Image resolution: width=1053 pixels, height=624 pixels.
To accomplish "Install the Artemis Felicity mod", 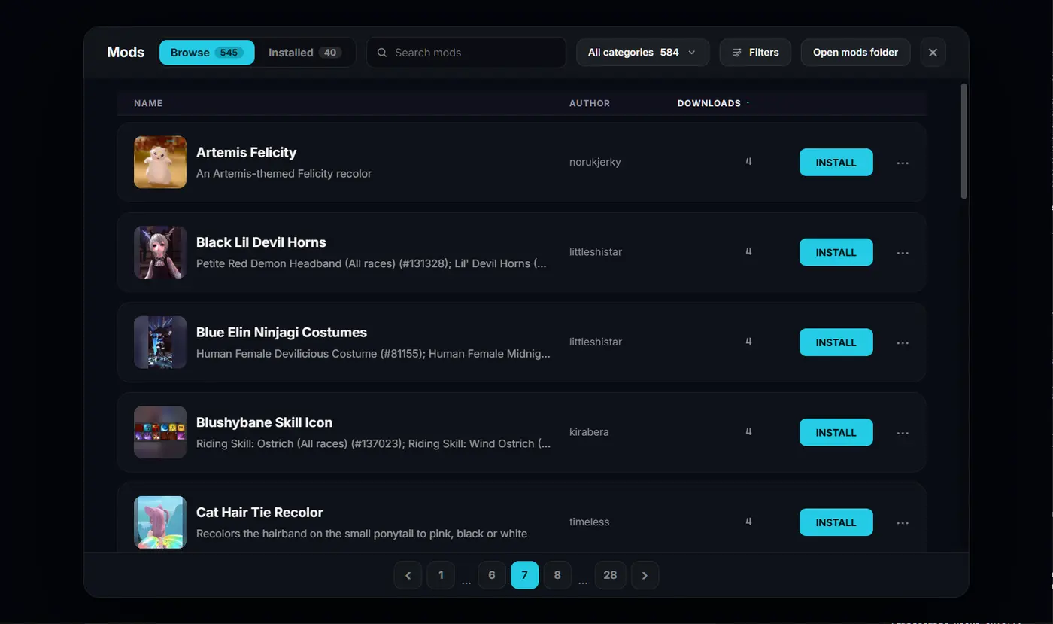I will [836, 163].
